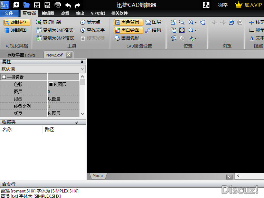264x198 pixels.
Task: Select the pan hand tool
Action: click(x=203, y=22)
